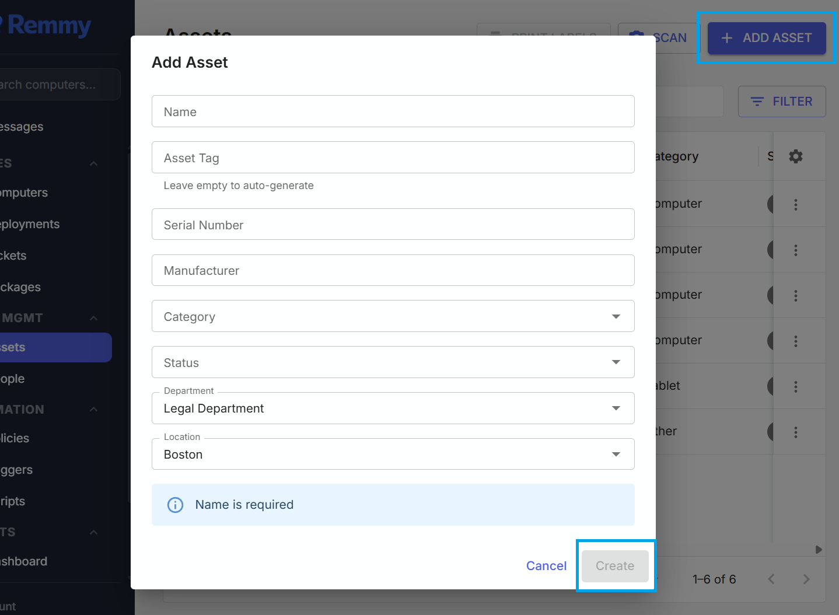The height and width of the screenshot is (615, 839).
Task: Click the next page arrow in pagination
Action: tap(806, 579)
